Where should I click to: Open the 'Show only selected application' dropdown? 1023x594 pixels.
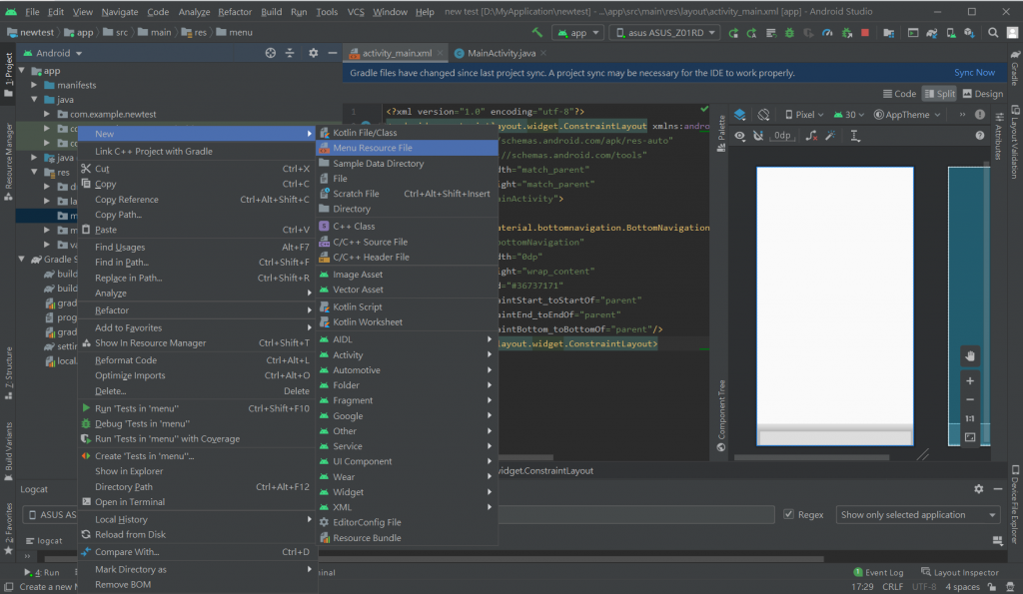pos(917,515)
